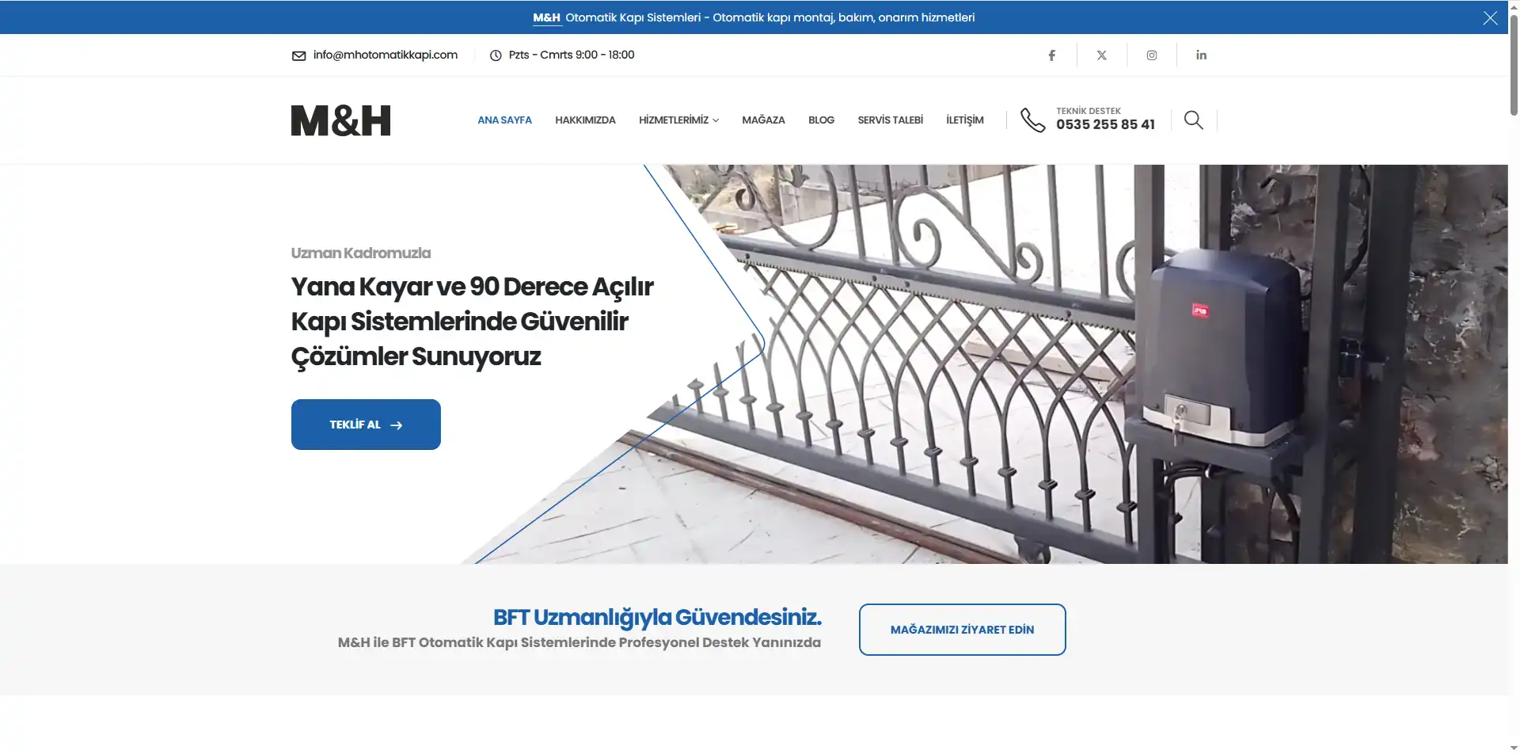Open the Hakkımızda page

(x=585, y=120)
